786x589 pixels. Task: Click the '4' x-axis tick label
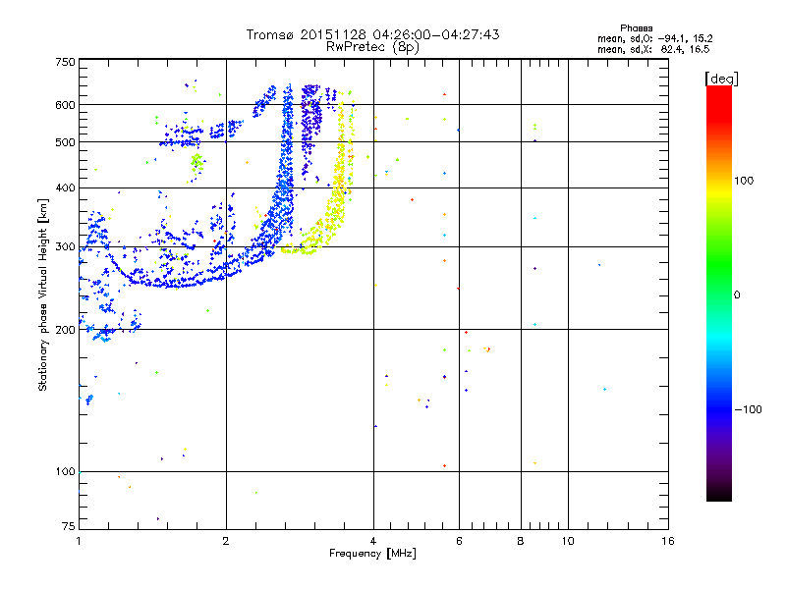click(x=373, y=541)
